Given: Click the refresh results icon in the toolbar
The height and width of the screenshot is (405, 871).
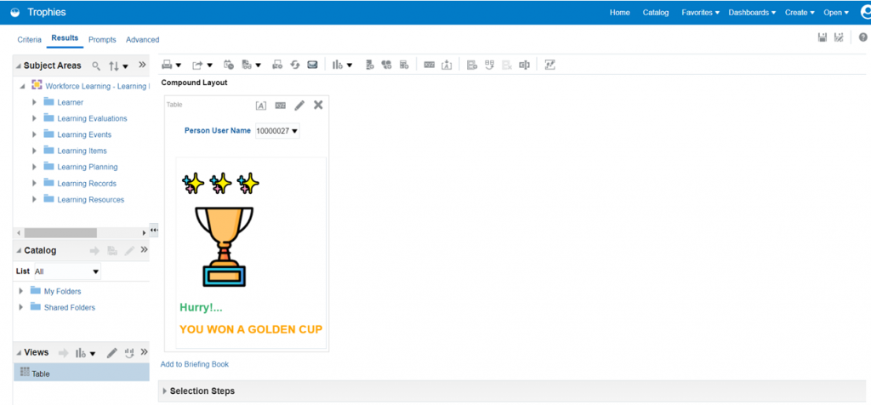Looking at the screenshot, I should (x=295, y=65).
